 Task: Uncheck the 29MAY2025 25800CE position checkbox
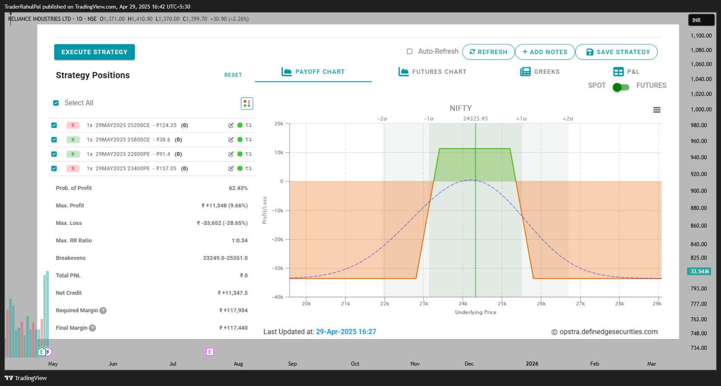pyautogui.click(x=54, y=140)
